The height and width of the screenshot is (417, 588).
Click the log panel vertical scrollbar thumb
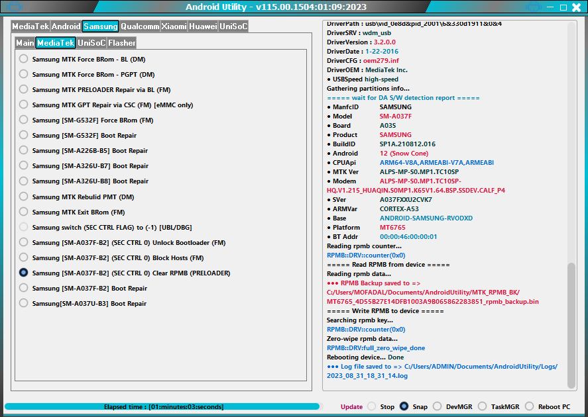(571, 325)
